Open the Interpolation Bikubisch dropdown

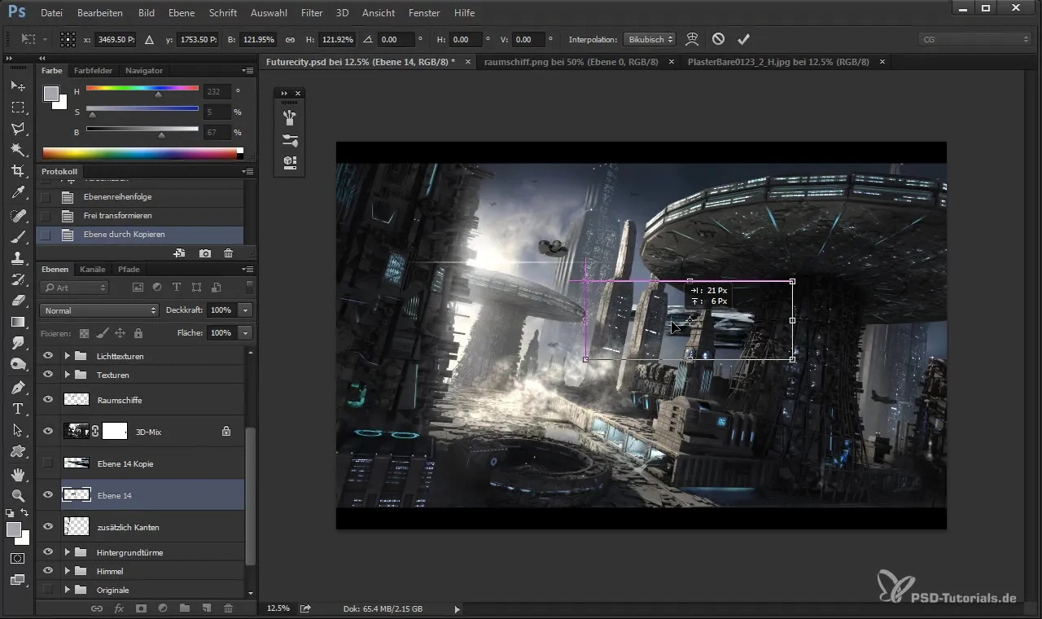coord(650,39)
